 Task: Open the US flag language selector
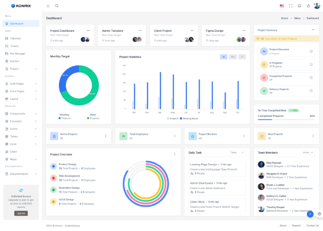tap(282, 6)
